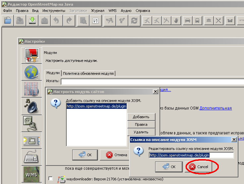Select the display settings paint roller icon
The width and height of the screenshot is (244, 184).
[32, 55]
